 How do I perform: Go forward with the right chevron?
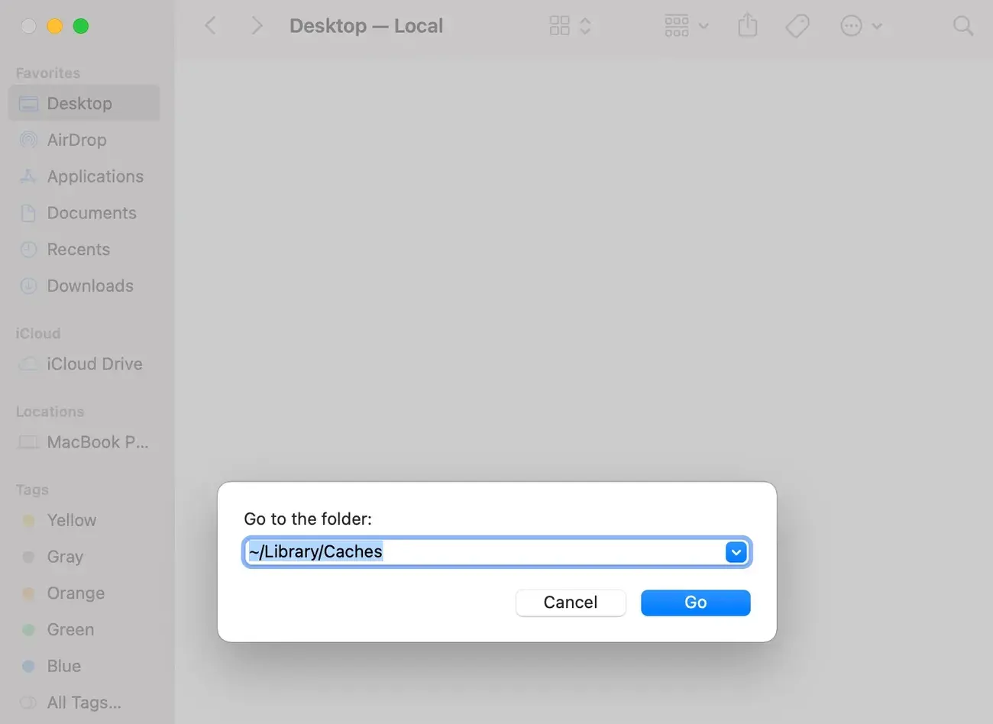(x=257, y=26)
